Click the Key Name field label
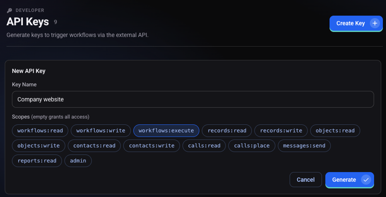 tap(24, 84)
